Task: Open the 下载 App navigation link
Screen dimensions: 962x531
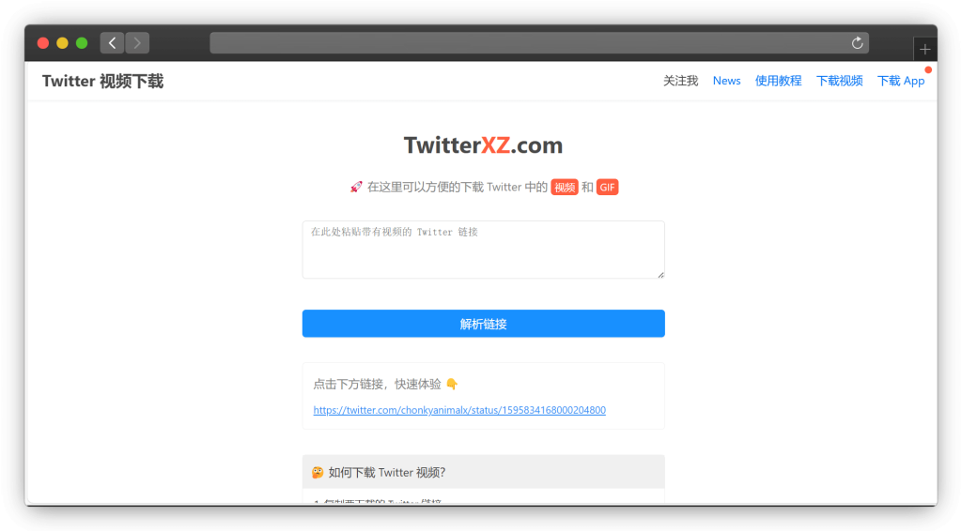Action: [x=901, y=81]
